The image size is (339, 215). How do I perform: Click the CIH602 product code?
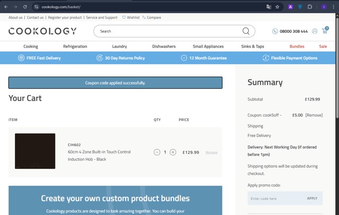click(x=74, y=145)
